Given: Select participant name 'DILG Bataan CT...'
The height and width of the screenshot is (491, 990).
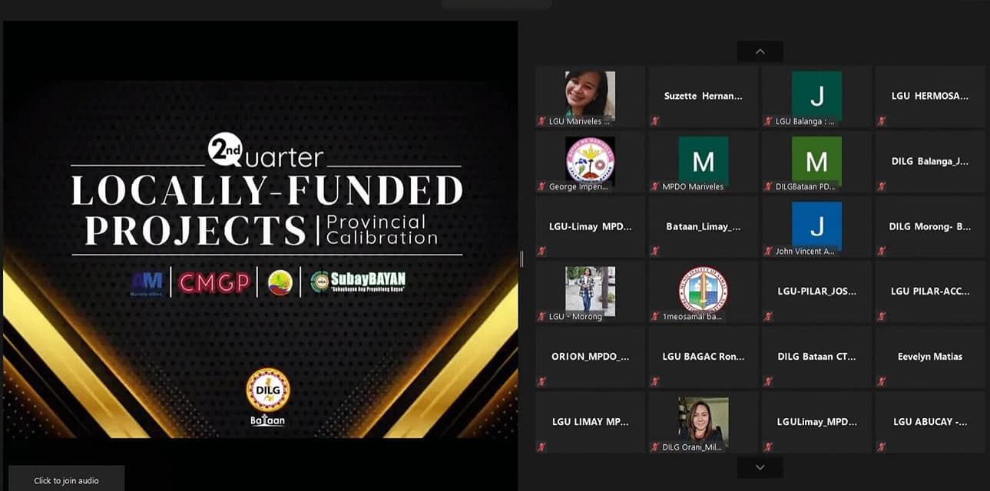Looking at the screenshot, I should [816, 356].
